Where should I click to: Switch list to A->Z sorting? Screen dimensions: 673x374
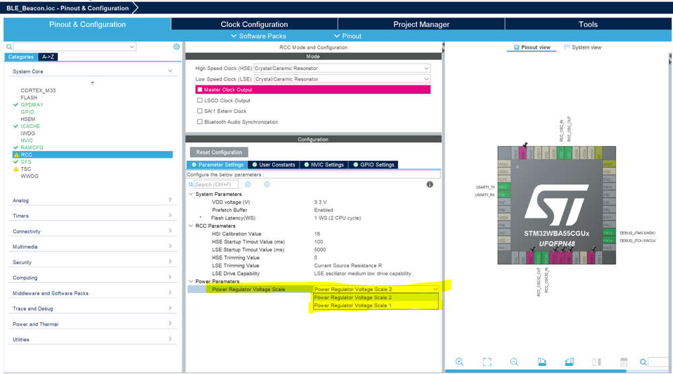pyautogui.click(x=48, y=57)
